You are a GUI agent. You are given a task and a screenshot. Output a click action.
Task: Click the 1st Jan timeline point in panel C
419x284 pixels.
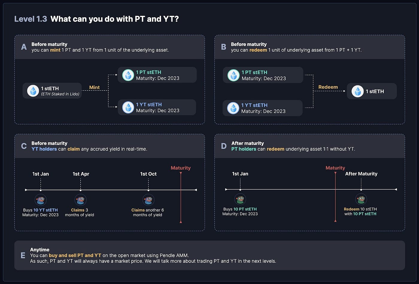coord(40,190)
